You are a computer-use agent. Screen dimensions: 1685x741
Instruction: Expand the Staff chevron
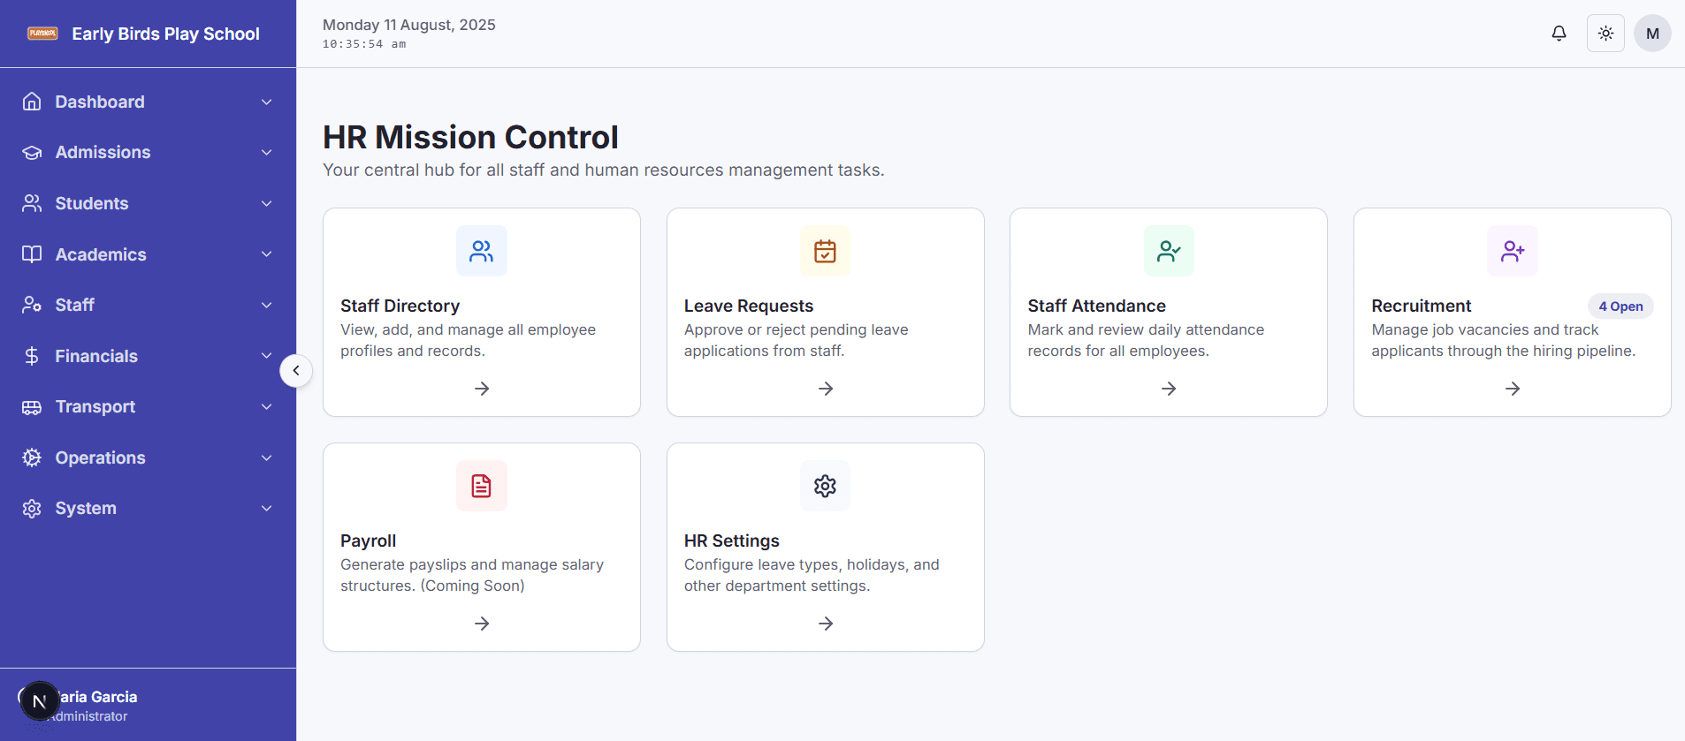266,306
